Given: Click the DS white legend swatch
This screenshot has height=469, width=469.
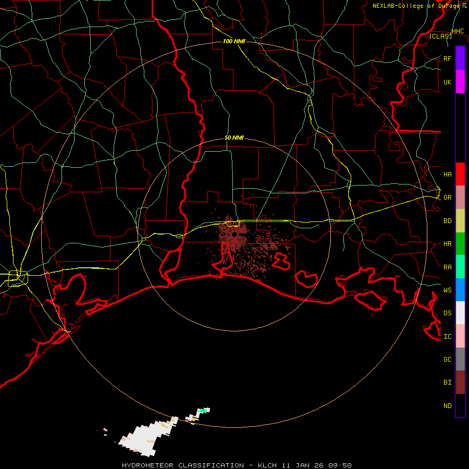Looking at the screenshot, I should click(460, 313).
